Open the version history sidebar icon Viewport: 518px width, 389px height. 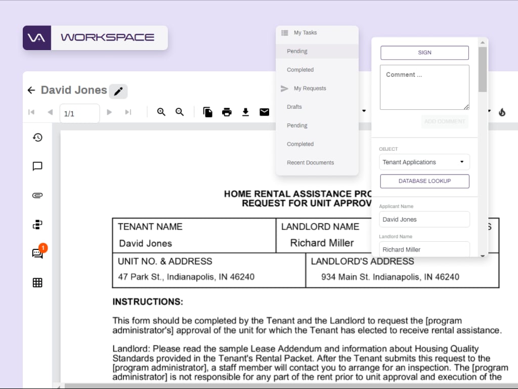[37, 138]
